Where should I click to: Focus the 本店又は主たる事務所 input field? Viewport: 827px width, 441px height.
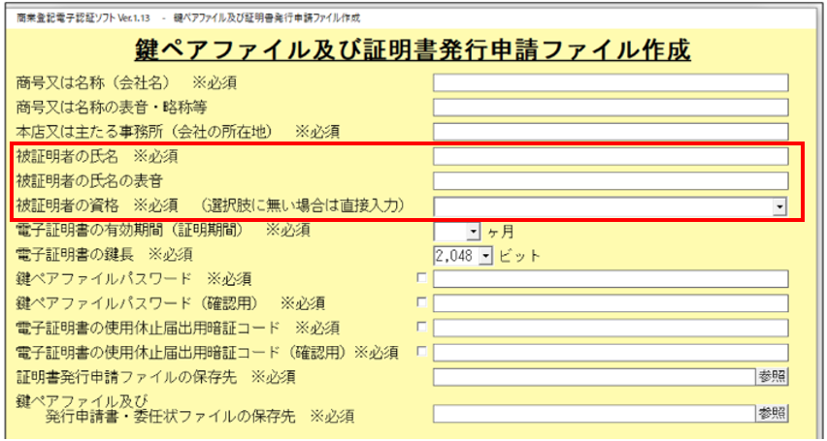[611, 131]
